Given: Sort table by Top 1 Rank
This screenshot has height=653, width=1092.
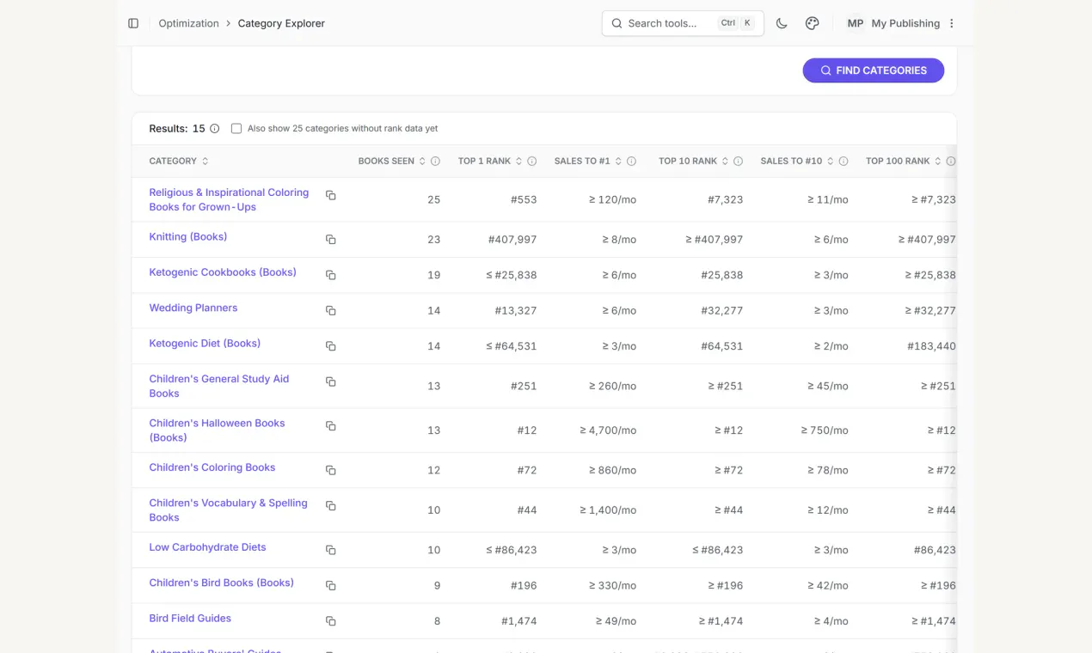Looking at the screenshot, I should [490, 162].
